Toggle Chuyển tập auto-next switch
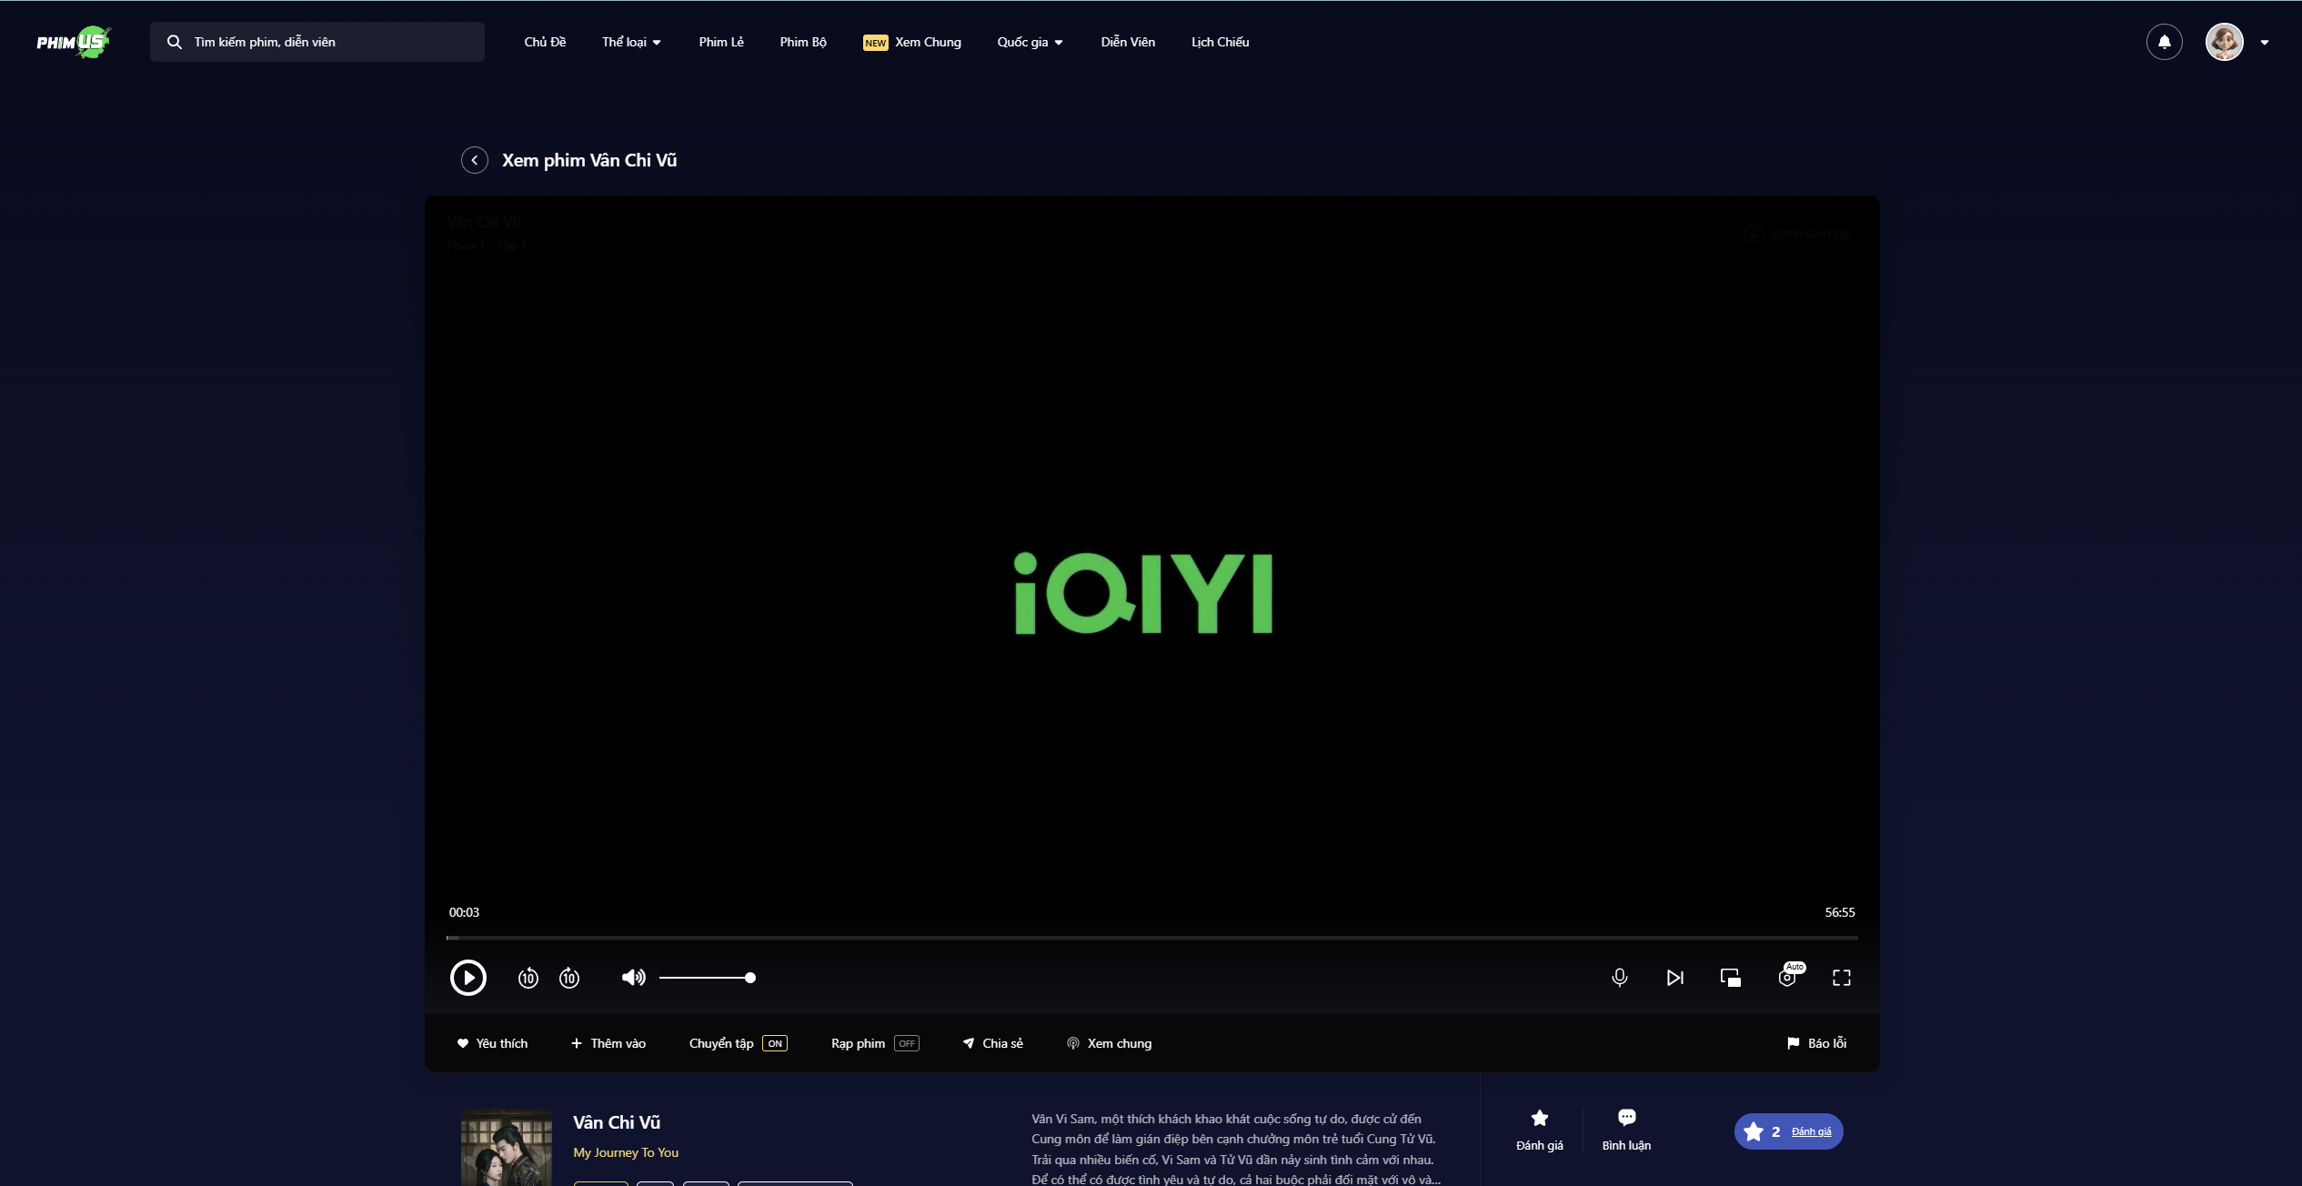The height and width of the screenshot is (1186, 2302). point(774,1043)
